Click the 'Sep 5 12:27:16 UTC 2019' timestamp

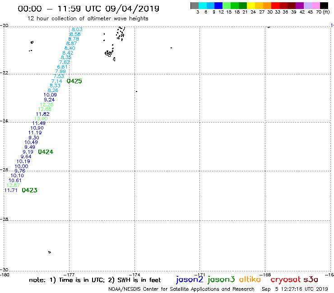[295, 289]
